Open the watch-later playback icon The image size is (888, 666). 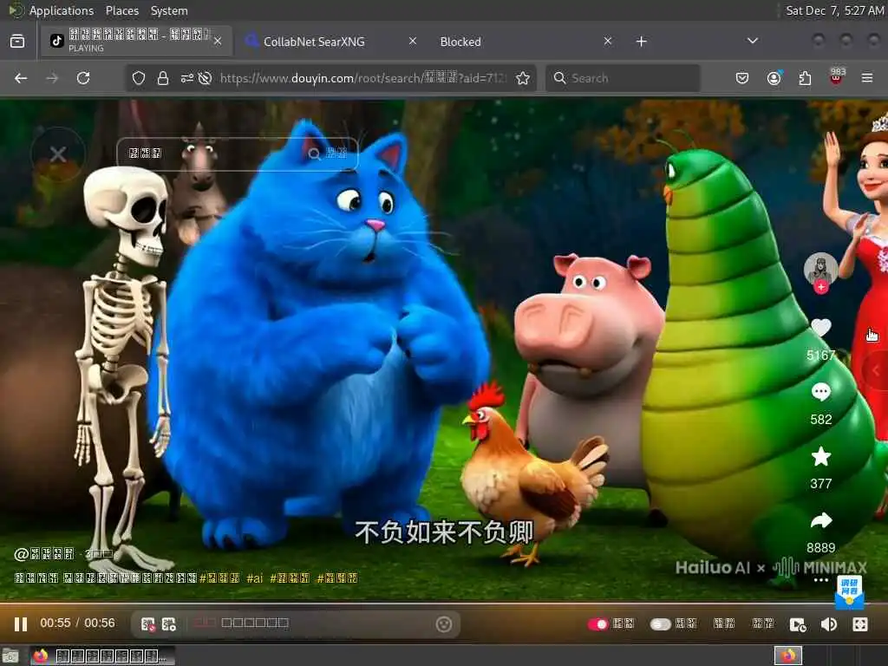point(798,624)
